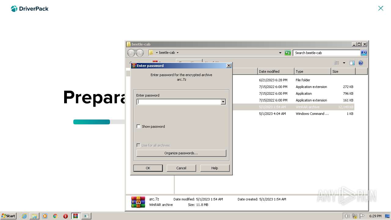Viewport: 391px width, 220px height.
Task: Click the Explorer Back navigation arrow
Action: tap(131, 53)
